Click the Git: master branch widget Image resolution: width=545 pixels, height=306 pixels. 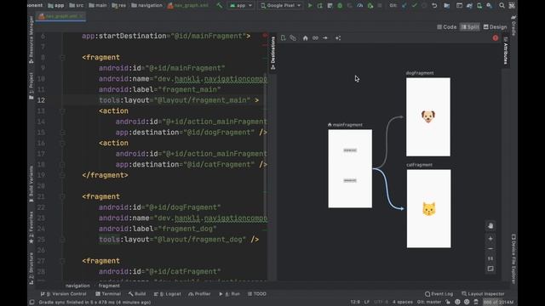[x=429, y=302]
